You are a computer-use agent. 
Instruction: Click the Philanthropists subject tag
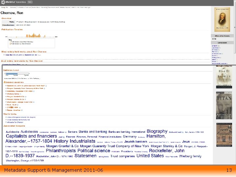coord(61,151)
